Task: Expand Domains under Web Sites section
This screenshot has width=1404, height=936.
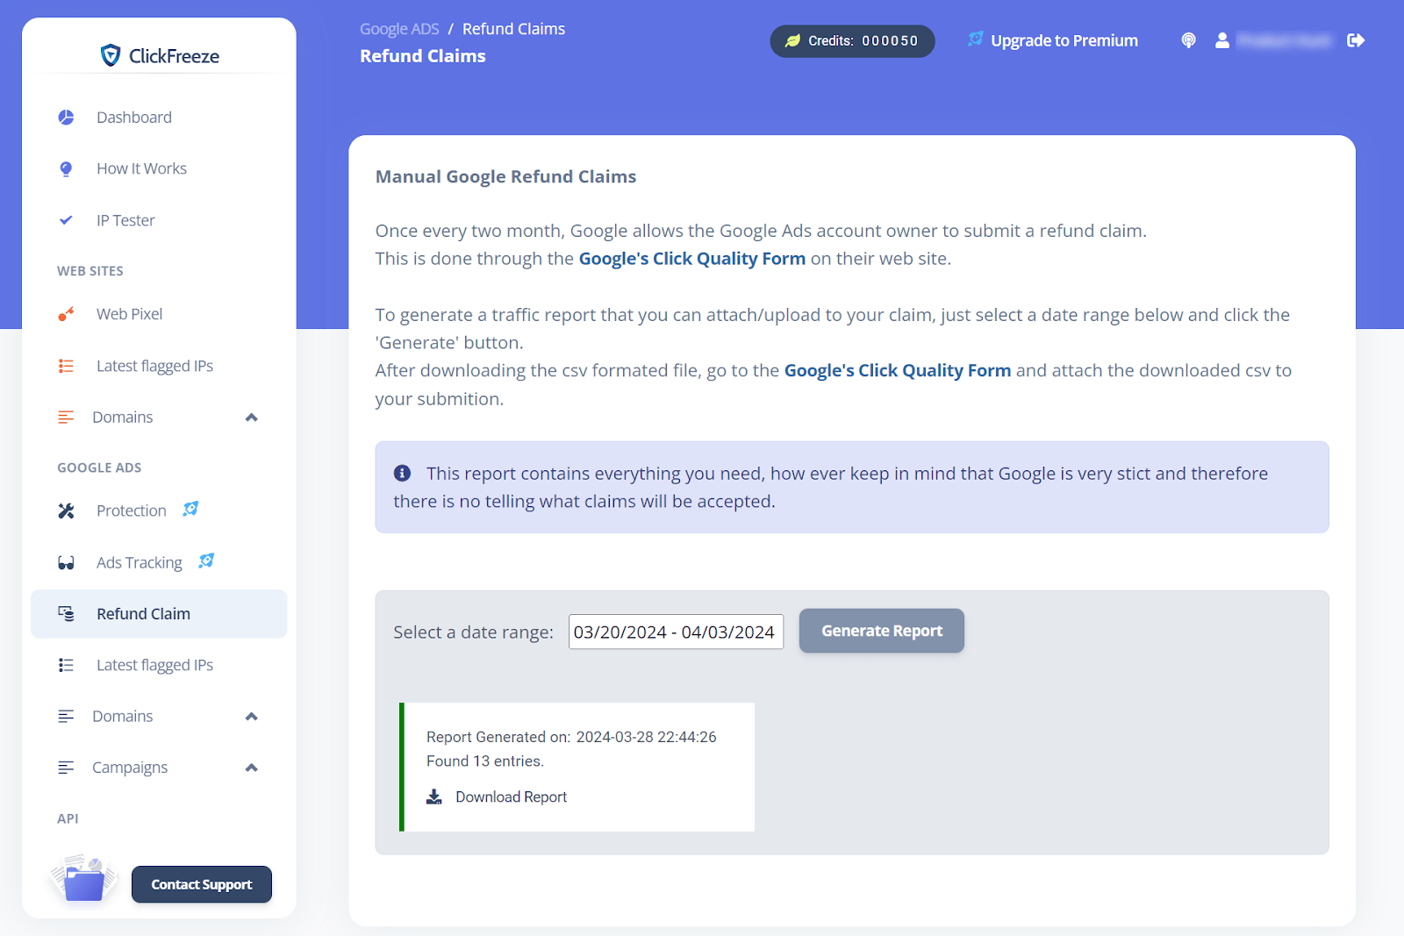Action: click(x=251, y=418)
